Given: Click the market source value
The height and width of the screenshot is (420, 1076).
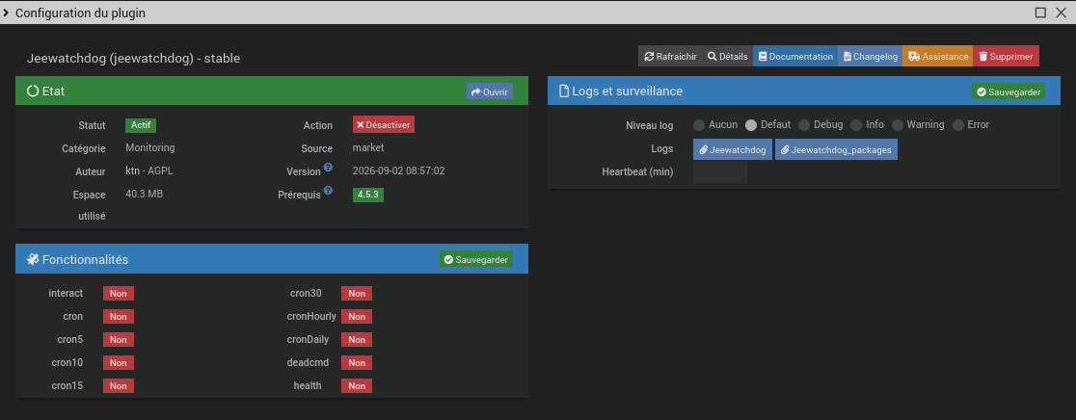Looking at the screenshot, I should pyautogui.click(x=368, y=147).
